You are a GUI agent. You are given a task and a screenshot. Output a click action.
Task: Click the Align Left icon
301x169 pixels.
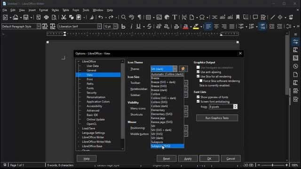point(208,26)
